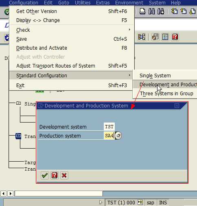
Task: Choose Three Systems in Group option
Action: pyautogui.click(x=165, y=94)
